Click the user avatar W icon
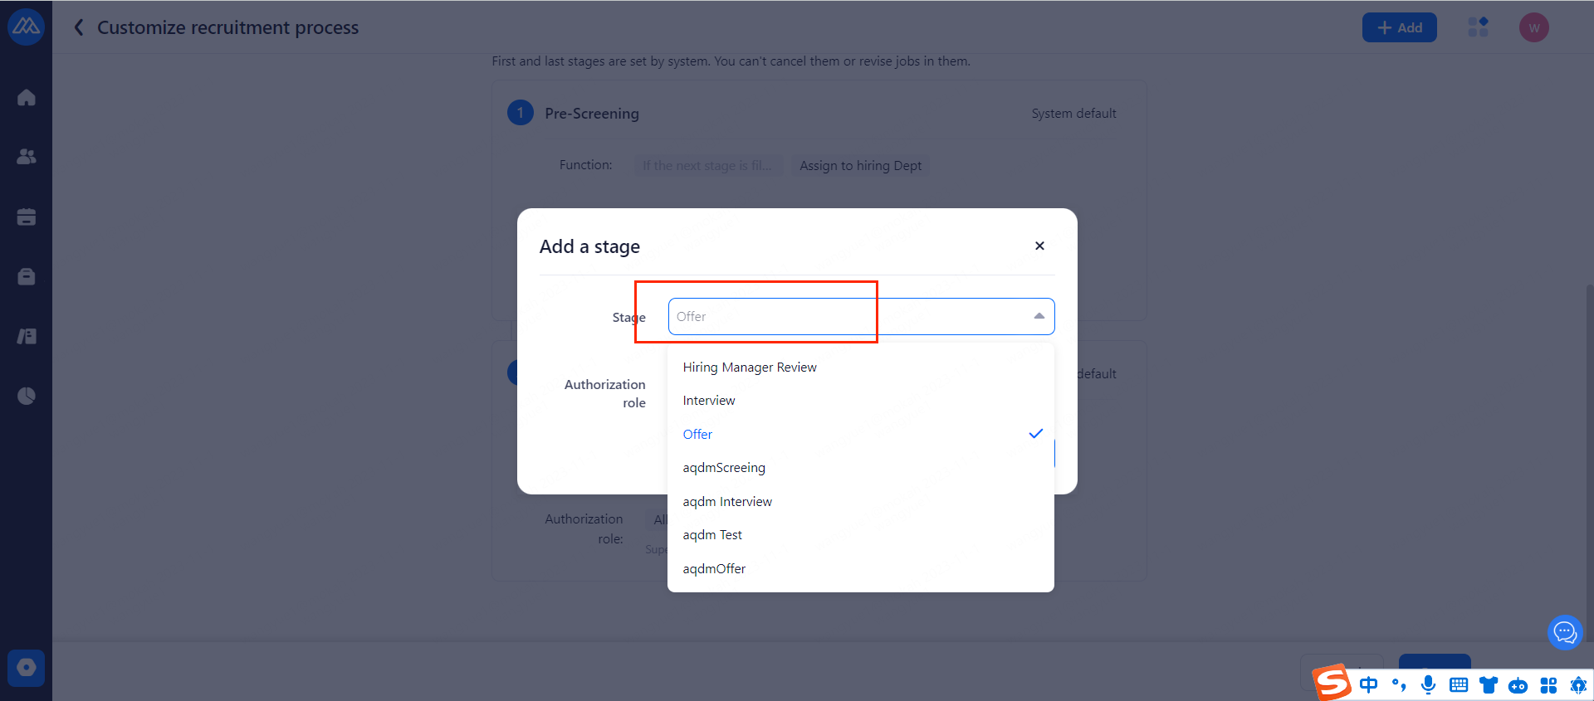 click(1533, 27)
